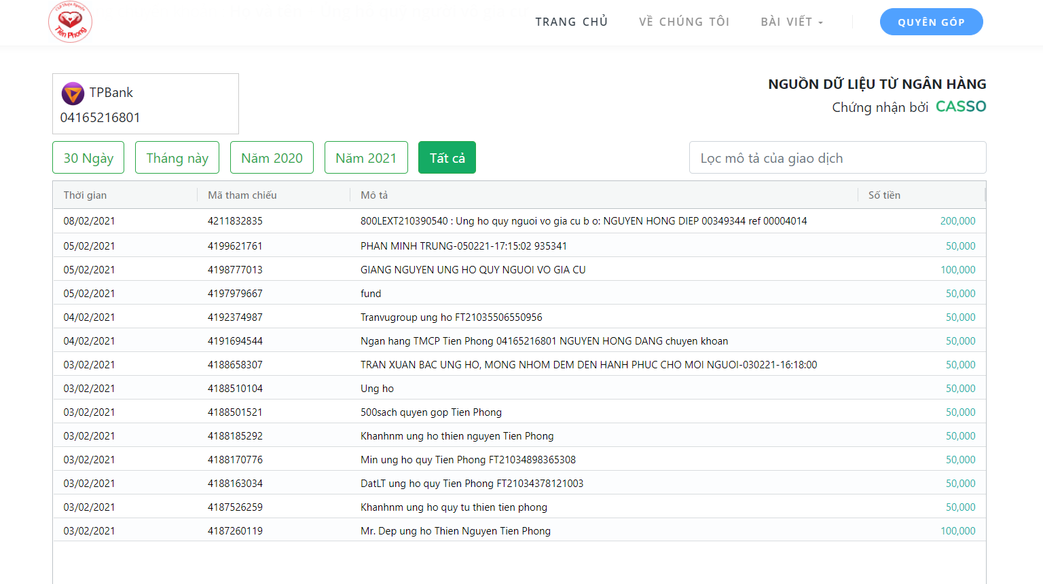Image resolution: width=1043 pixels, height=584 pixels.
Task: Open the TRANG CHỦ menu item
Action: click(x=571, y=22)
